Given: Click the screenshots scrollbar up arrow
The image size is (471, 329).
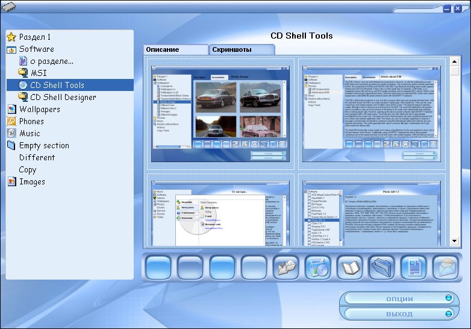Looking at the screenshot, I should 455,61.
